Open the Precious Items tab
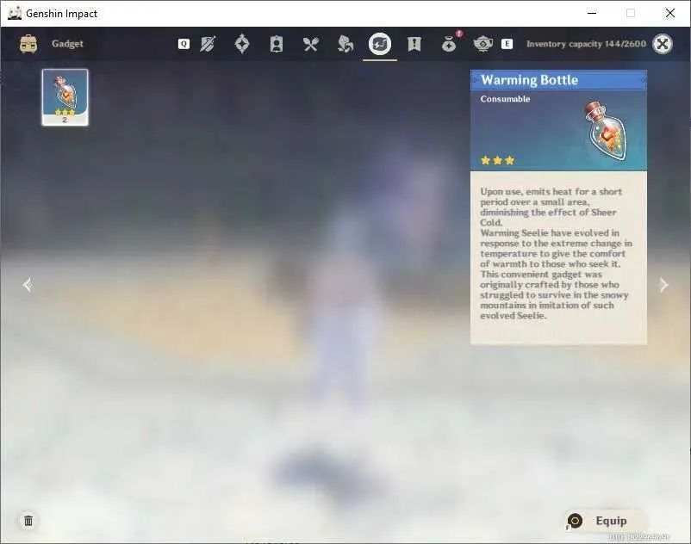Image resolution: width=691 pixels, height=544 pixels. [x=449, y=44]
